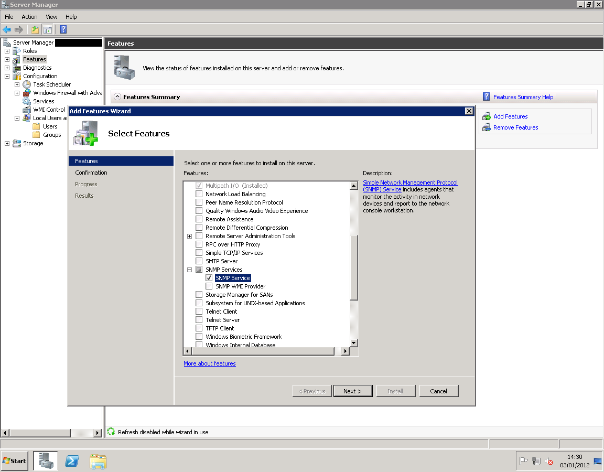Open the View menu
This screenshot has height=472, width=604.
tap(51, 17)
